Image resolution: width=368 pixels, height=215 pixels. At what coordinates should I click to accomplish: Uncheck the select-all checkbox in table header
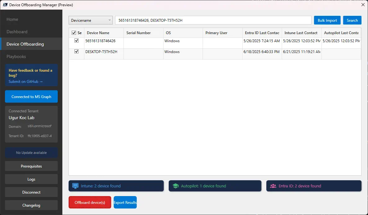pos(74,32)
